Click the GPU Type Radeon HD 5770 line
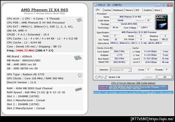Screen dimensions: 175x122 26,74
